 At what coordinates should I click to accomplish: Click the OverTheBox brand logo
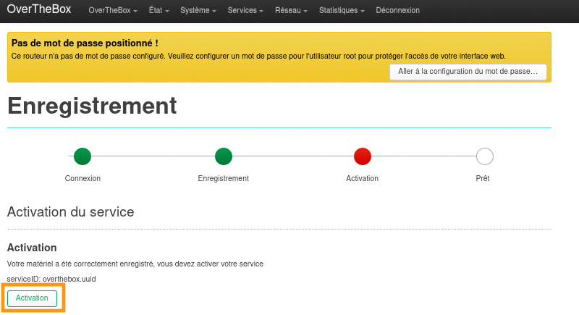point(40,10)
